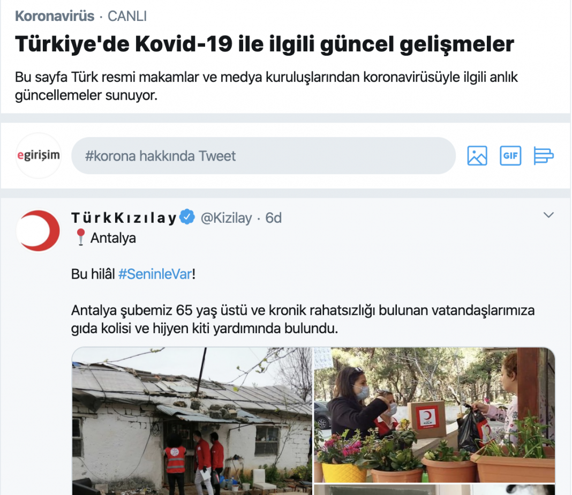This screenshot has height=495, width=572.
Task: Click the Türk Kızılay display name
Action: pos(124,218)
